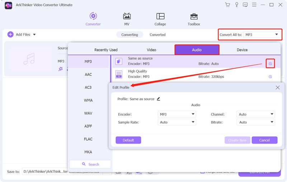
Task: Open the Toolbox module
Action: pyautogui.click(x=194, y=19)
